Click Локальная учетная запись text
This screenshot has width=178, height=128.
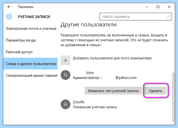(x=95, y=107)
